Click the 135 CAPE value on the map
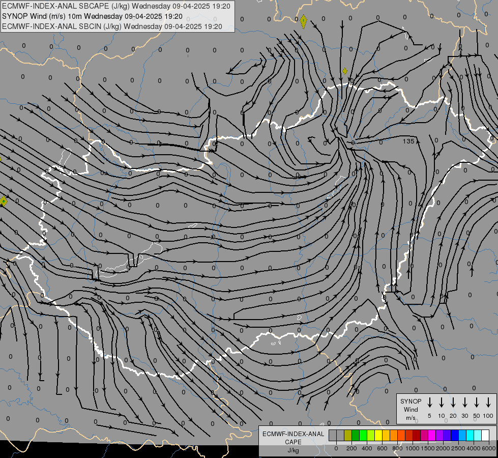 (x=408, y=141)
